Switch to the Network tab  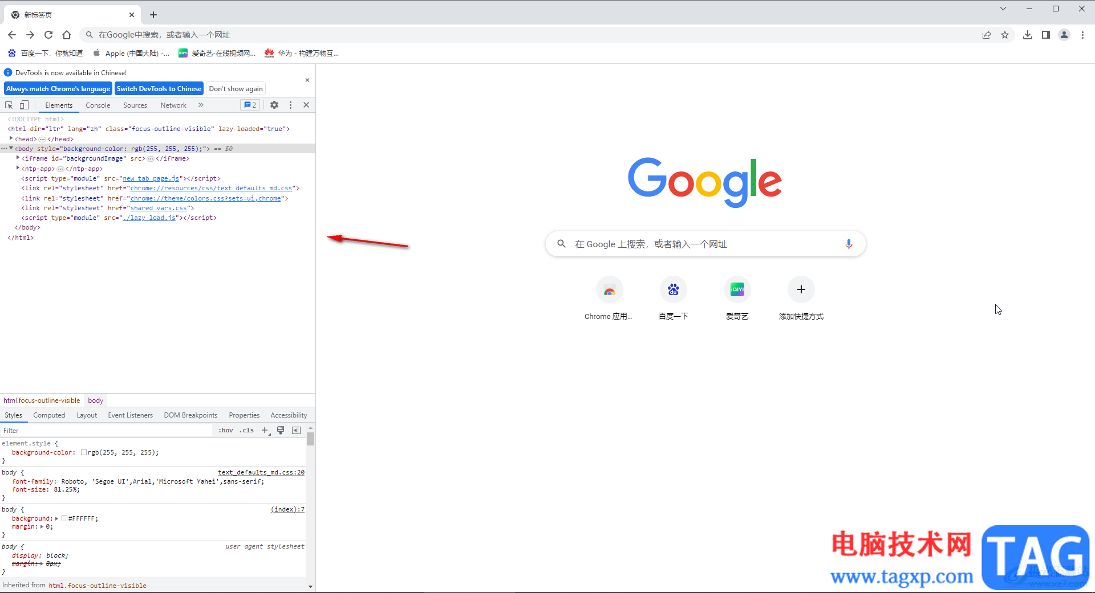coord(173,105)
